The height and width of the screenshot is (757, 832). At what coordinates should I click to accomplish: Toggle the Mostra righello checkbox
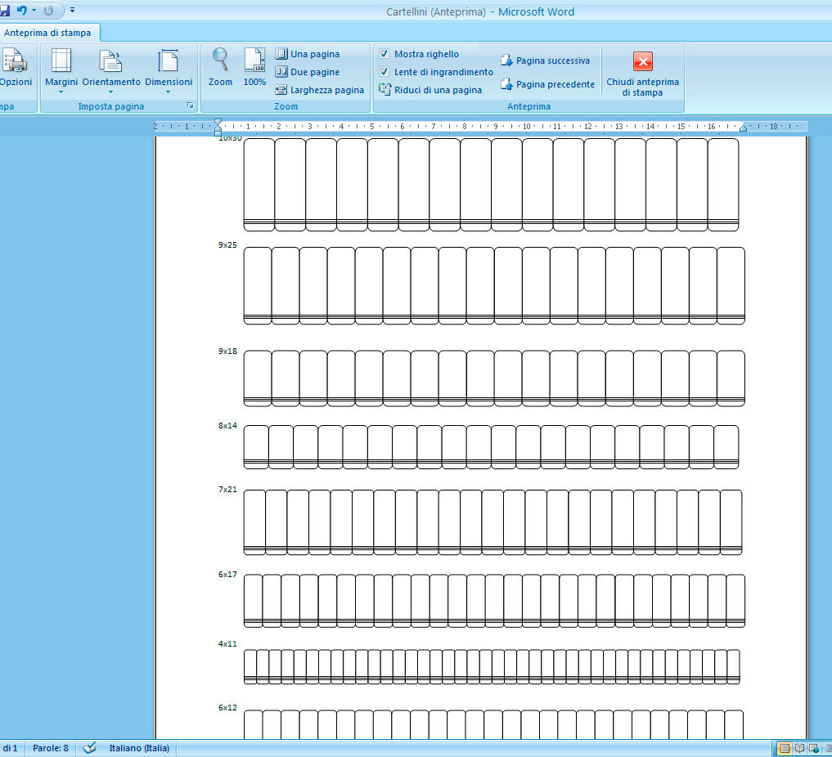pos(385,54)
